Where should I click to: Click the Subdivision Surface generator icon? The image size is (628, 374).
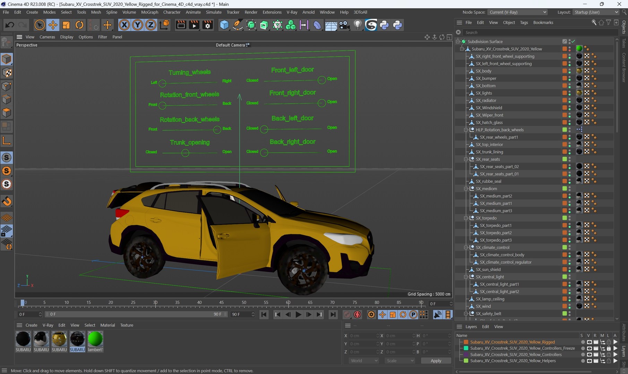tap(251, 25)
